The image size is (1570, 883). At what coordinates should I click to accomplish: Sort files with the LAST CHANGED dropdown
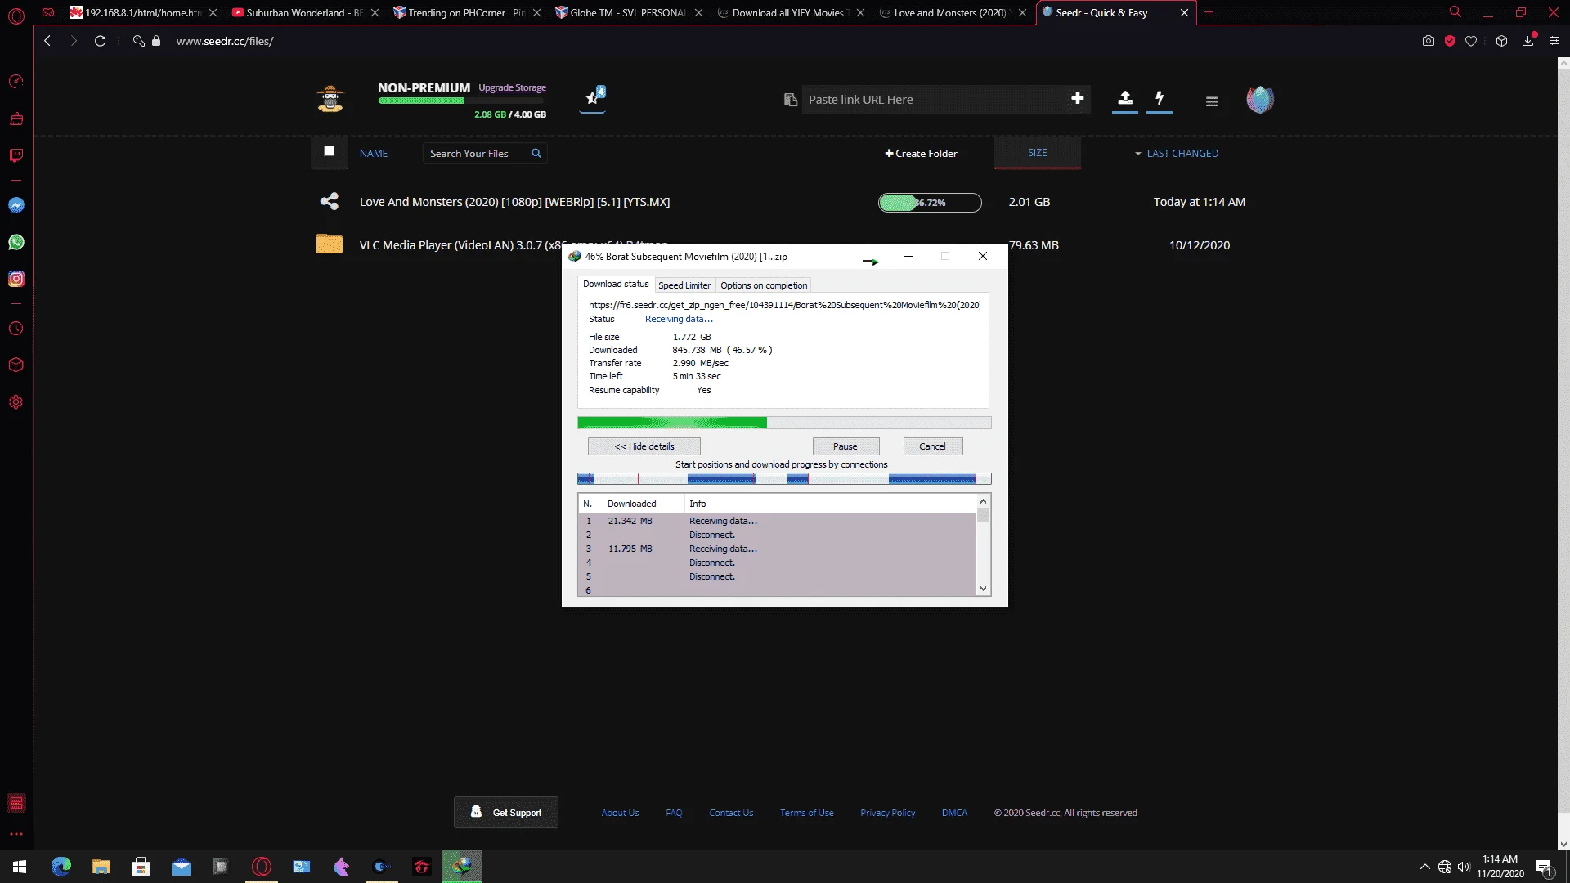coord(1177,154)
